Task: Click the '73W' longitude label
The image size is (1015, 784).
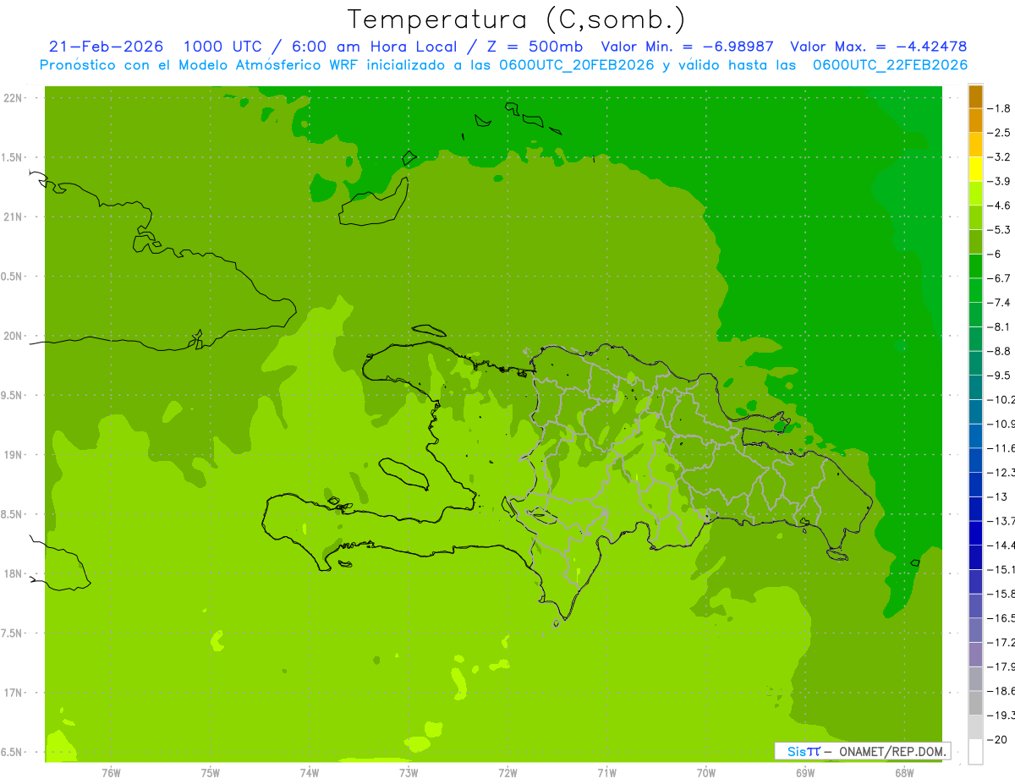Action: click(409, 773)
